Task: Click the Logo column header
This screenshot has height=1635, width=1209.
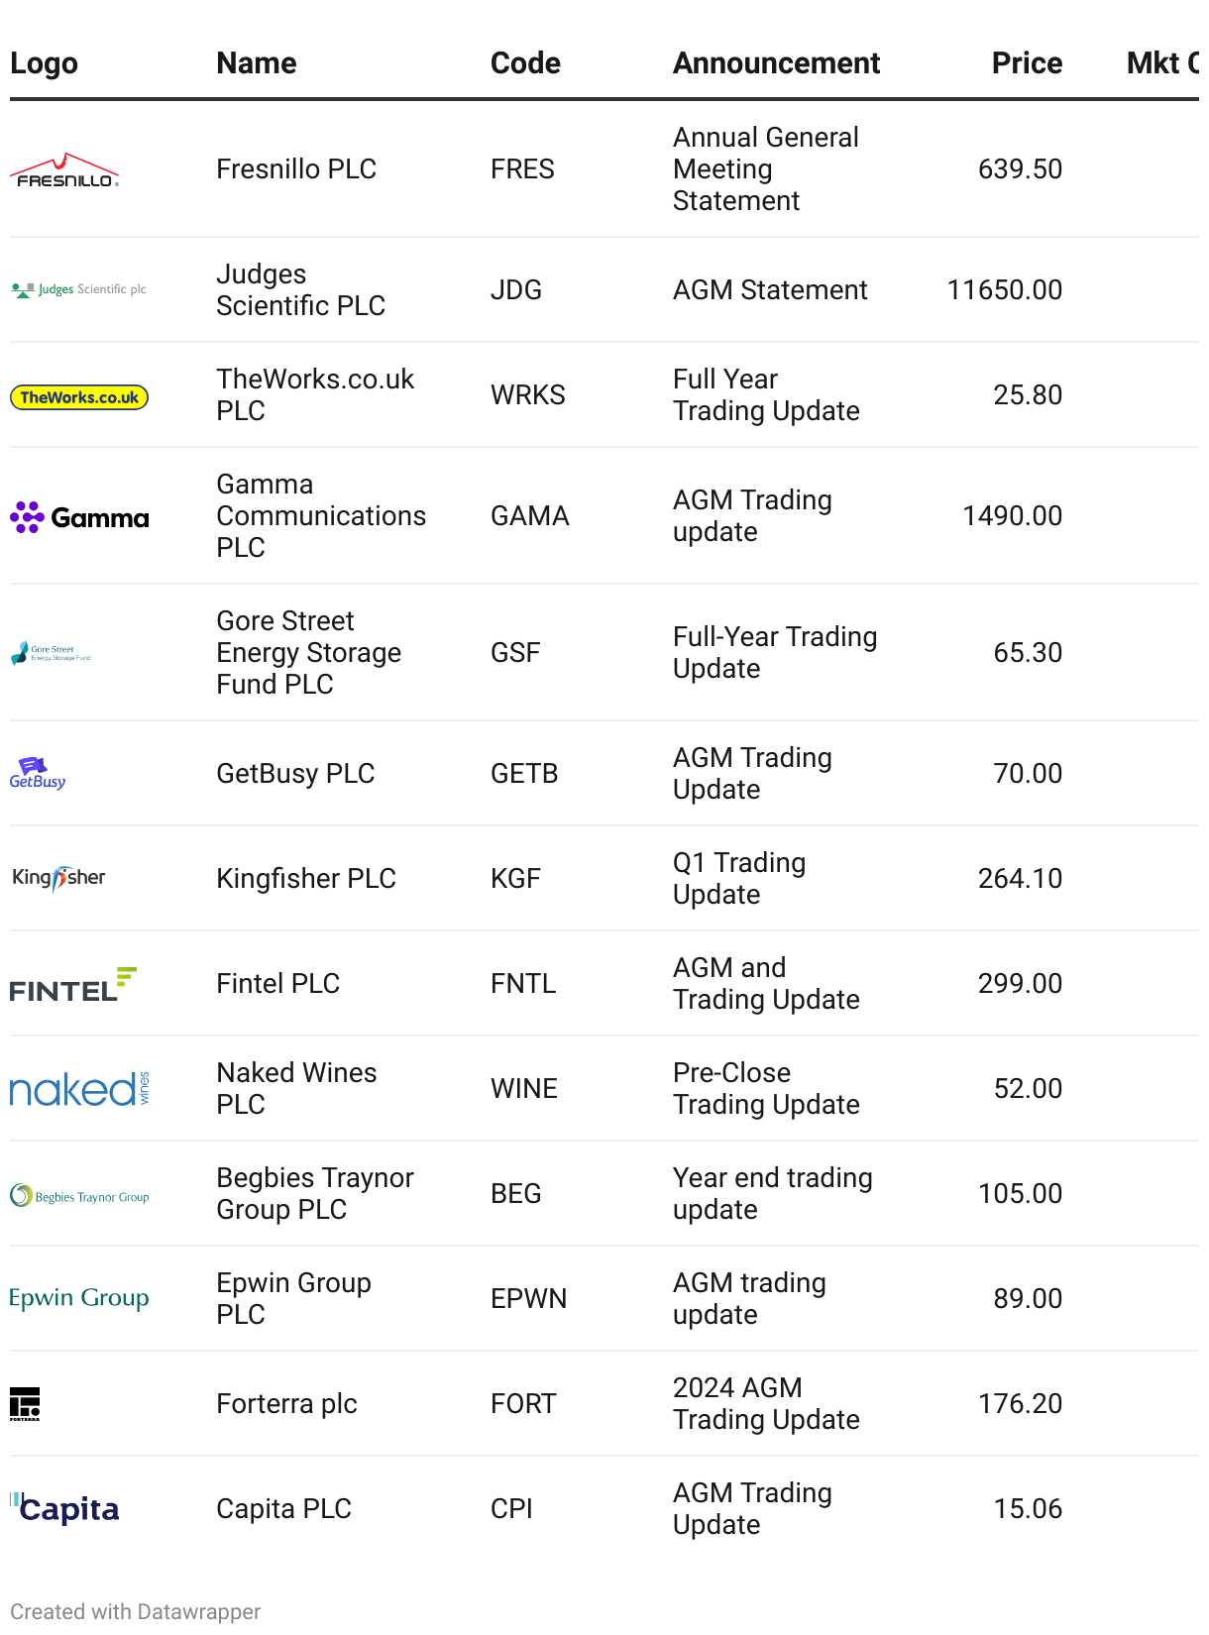Action: 44,63
